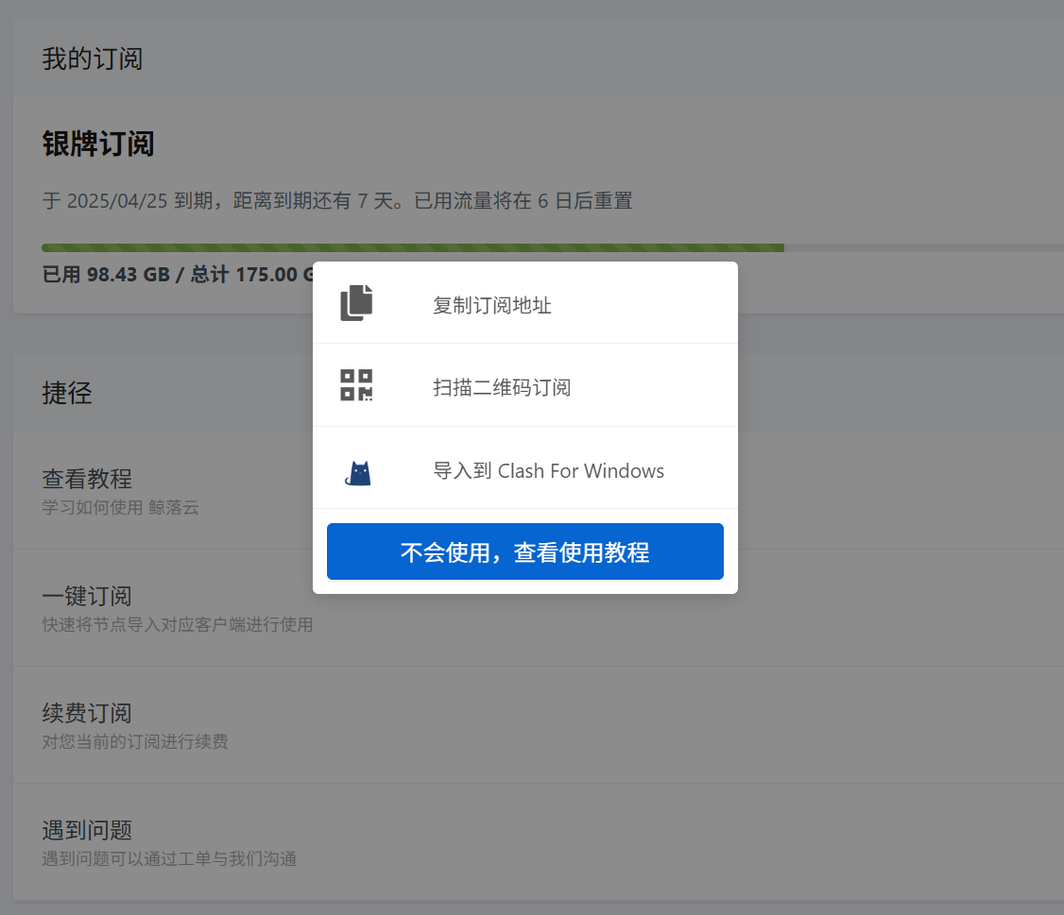Viewport: 1064px width, 915px height.
Task: Choose 扫描二维码订阅 option text
Action: 501,387
